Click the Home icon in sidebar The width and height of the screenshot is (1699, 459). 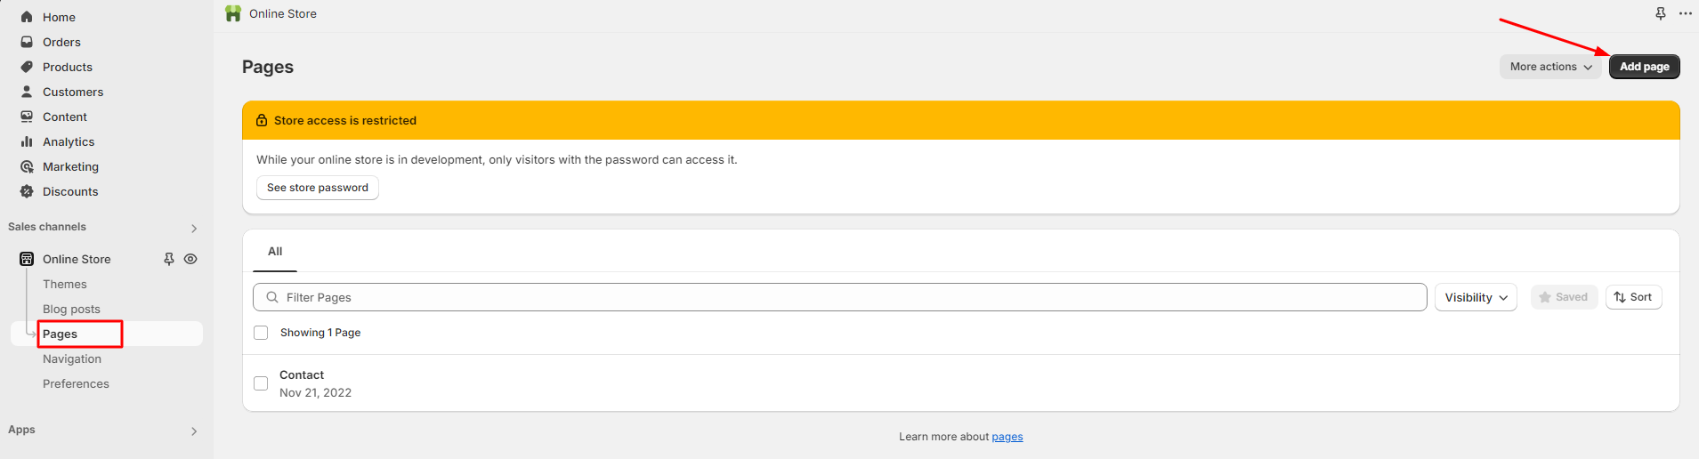click(27, 17)
